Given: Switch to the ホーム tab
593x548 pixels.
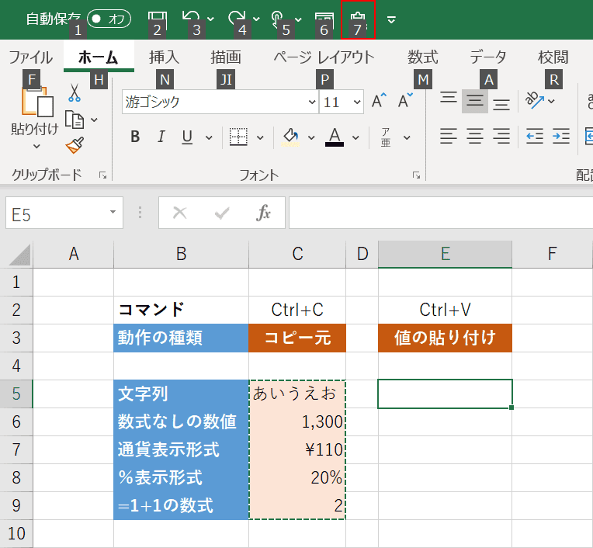Looking at the screenshot, I should pos(99,57).
